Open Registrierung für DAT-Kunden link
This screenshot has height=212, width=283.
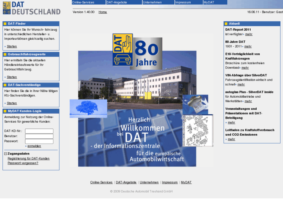(28, 159)
